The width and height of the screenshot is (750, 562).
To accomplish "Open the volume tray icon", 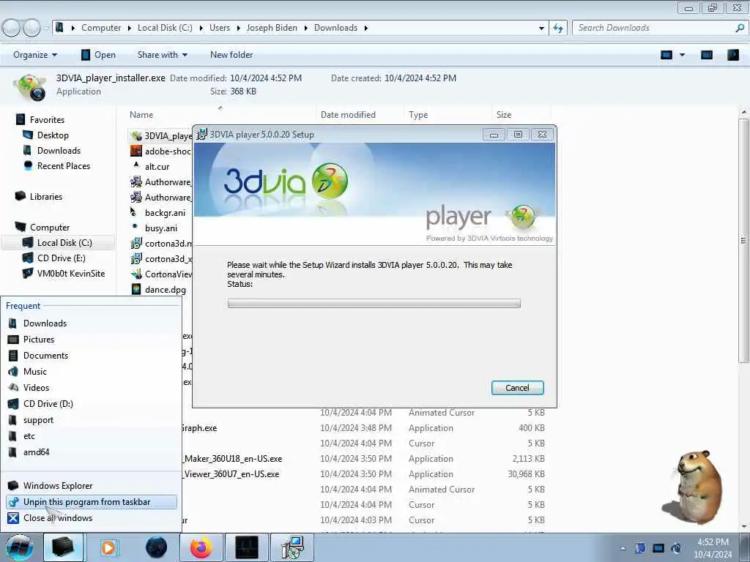I will click(x=676, y=548).
